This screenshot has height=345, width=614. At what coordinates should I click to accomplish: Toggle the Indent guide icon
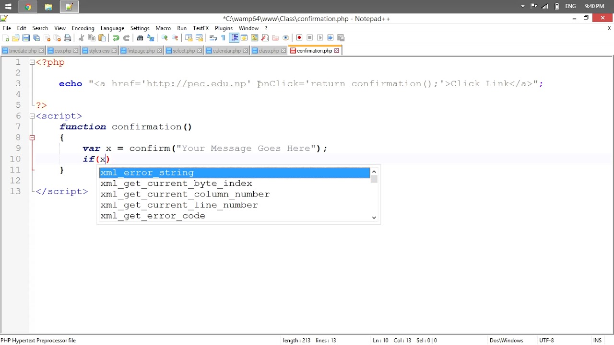click(234, 38)
